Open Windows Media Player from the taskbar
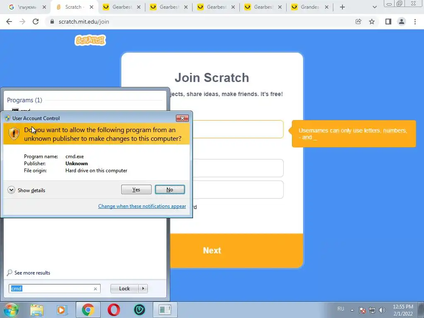The width and height of the screenshot is (424, 318). pos(62,310)
